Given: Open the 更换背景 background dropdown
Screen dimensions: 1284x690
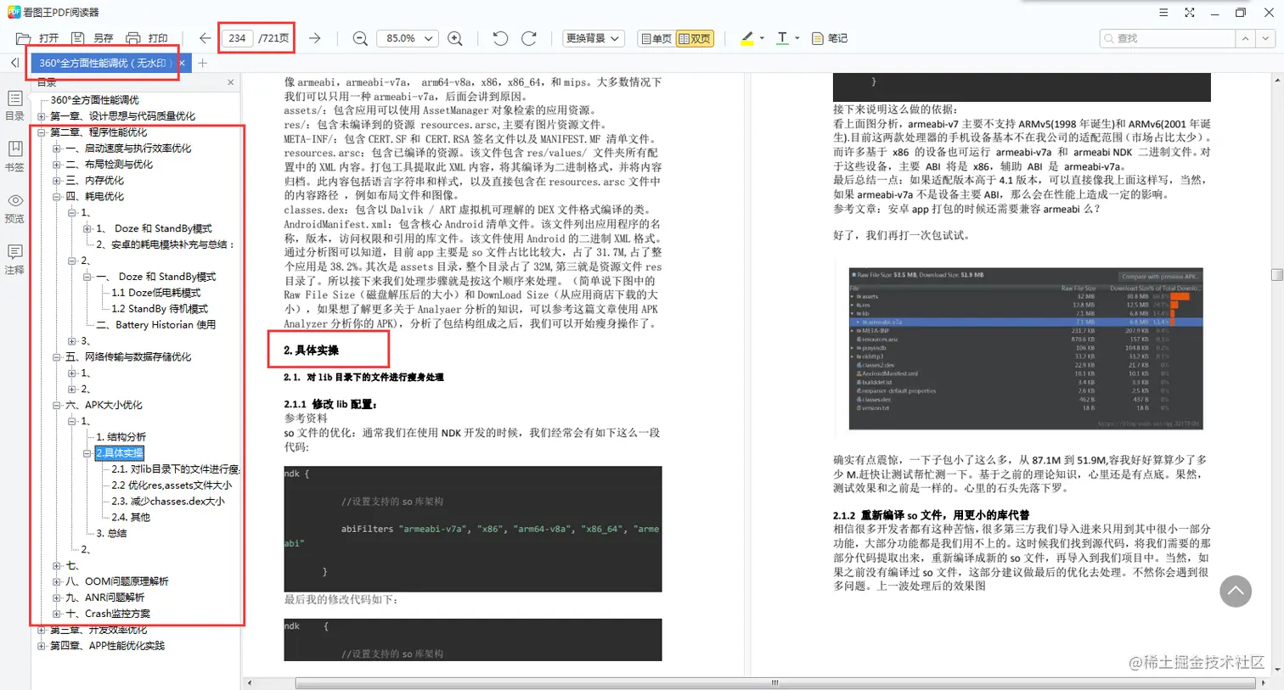Looking at the screenshot, I should (x=593, y=38).
